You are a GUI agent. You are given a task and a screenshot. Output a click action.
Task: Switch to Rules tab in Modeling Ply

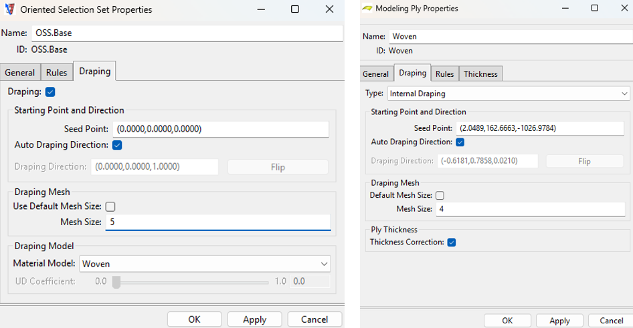click(x=444, y=74)
